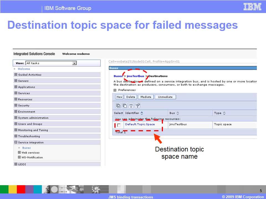Click the Clear filter value icon

pos(138,106)
